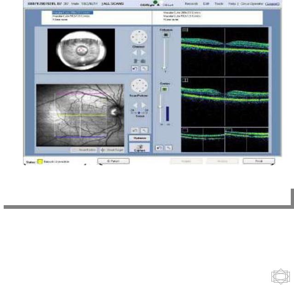Click left arrow under Scan Pattern pad
Viewport: 294px width, 285px height.
pyautogui.click(x=135, y=105)
